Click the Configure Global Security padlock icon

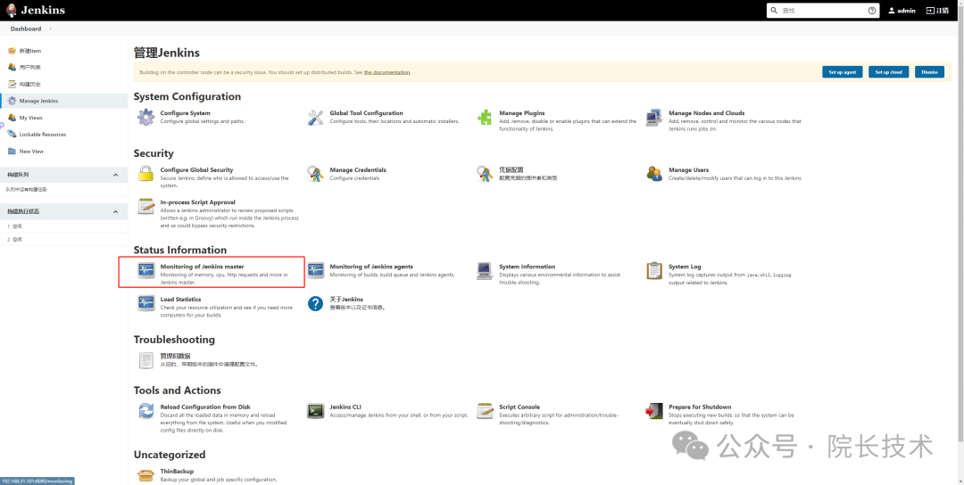(145, 173)
